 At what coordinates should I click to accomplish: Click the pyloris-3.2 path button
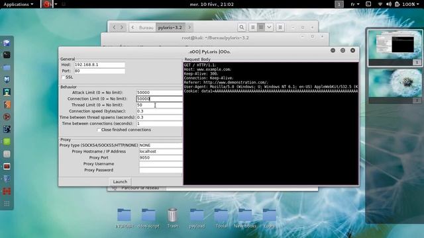pyautogui.click(x=170, y=28)
